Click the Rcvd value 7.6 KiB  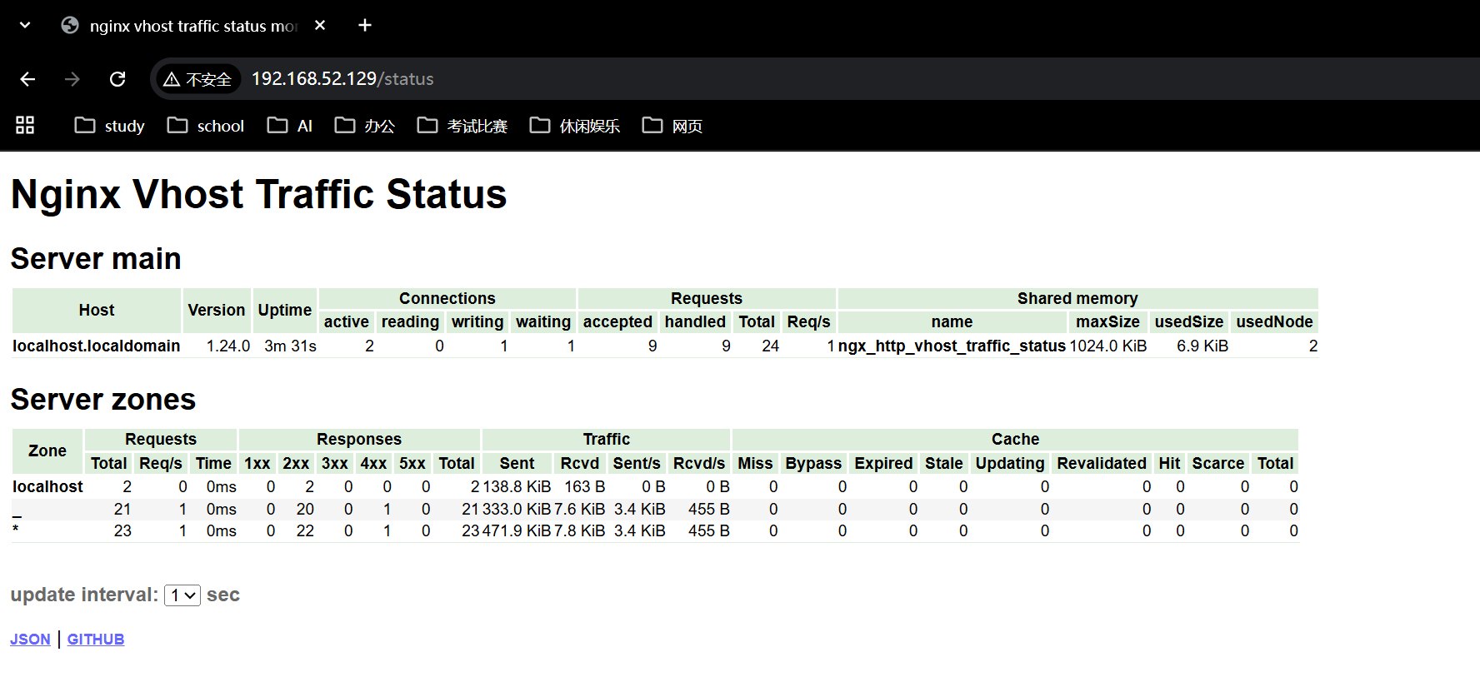[579, 509]
